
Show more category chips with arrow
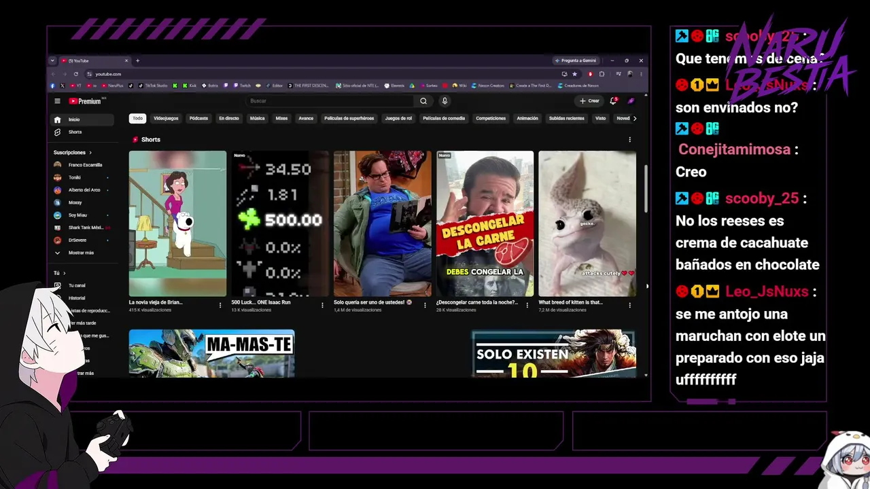tap(635, 118)
